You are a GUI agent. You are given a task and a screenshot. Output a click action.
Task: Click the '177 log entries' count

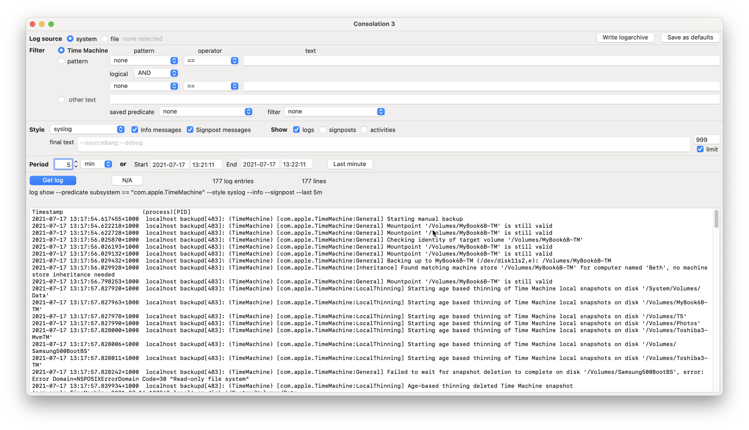(233, 181)
